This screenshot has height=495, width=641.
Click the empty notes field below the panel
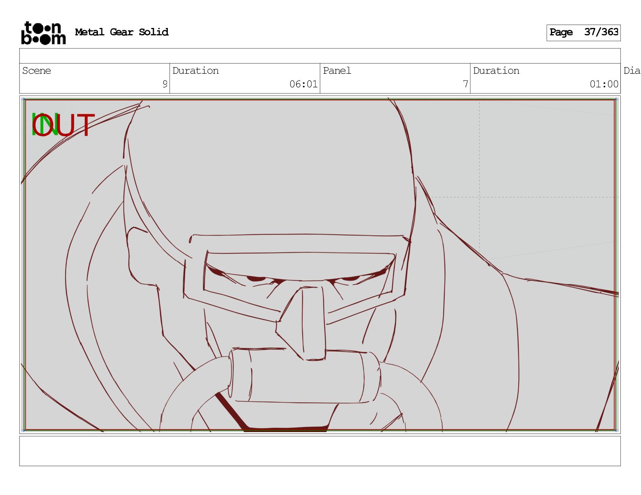click(x=320, y=451)
